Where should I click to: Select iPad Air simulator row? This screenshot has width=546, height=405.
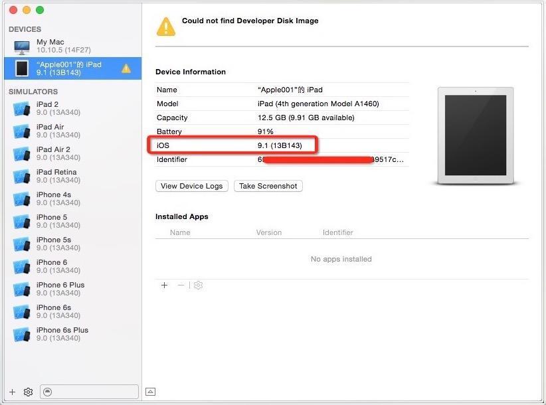point(73,131)
